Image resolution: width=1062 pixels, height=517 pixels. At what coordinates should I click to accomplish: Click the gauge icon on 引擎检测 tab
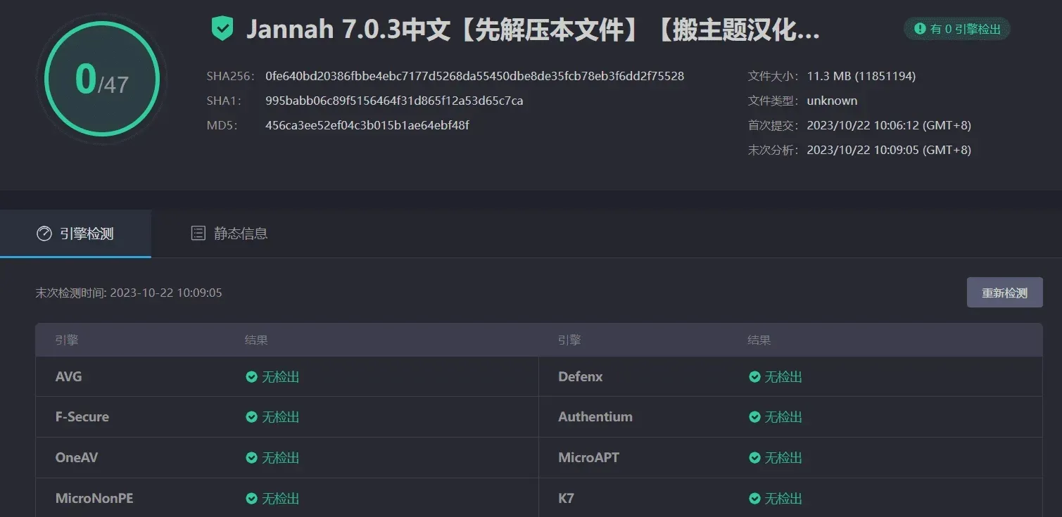pos(44,234)
